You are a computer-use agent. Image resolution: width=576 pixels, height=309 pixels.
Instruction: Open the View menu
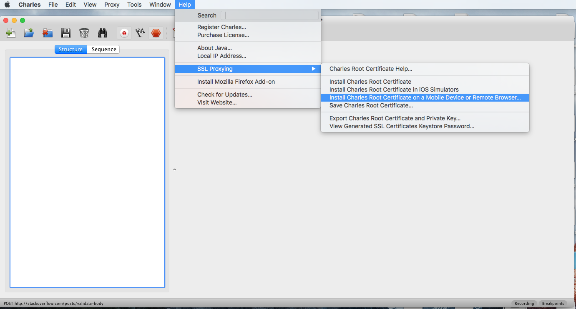point(90,5)
